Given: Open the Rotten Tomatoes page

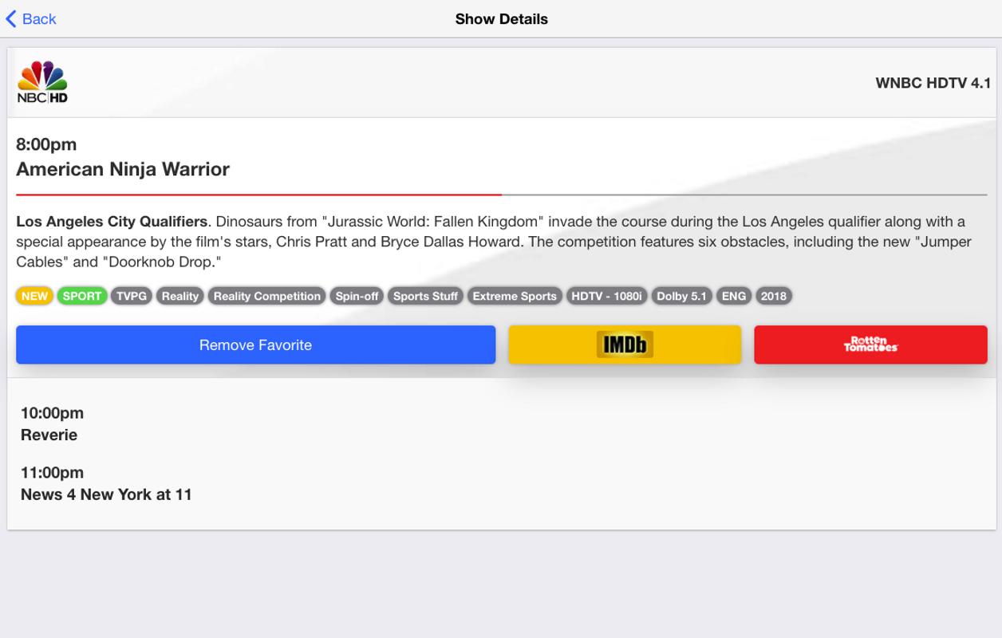Looking at the screenshot, I should pos(870,345).
